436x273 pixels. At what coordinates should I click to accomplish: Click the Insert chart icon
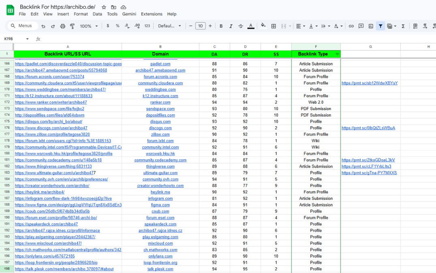click(371, 26)
